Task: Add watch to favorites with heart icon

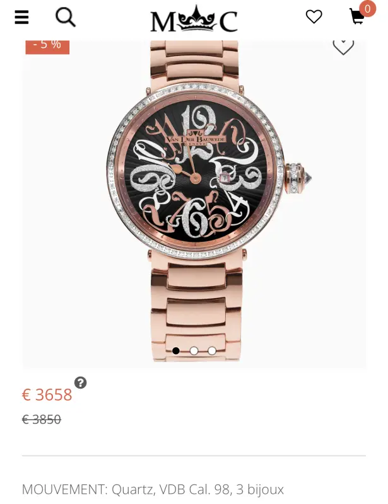Action: (343, 47)
